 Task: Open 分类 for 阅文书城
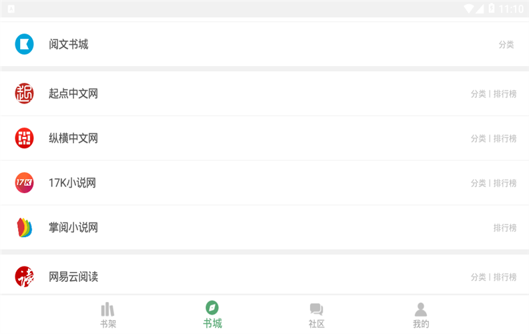click(x=506, y=45)
